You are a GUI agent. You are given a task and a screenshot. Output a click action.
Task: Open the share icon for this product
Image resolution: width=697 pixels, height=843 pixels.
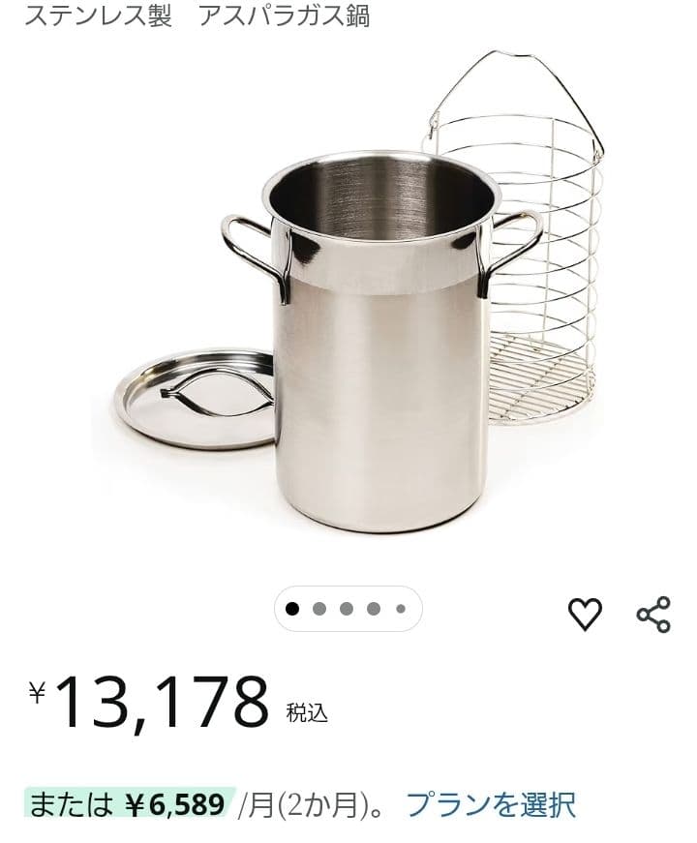click(653, 614)
